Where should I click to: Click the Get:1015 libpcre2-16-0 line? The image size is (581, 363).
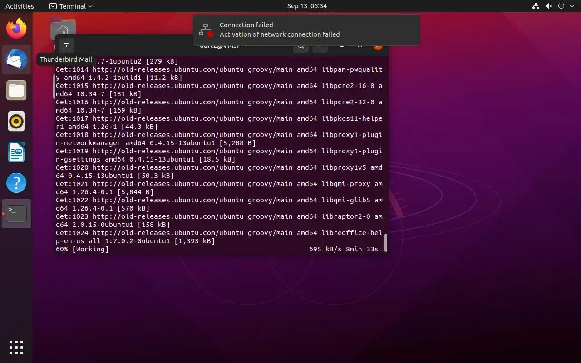[219, 90]
